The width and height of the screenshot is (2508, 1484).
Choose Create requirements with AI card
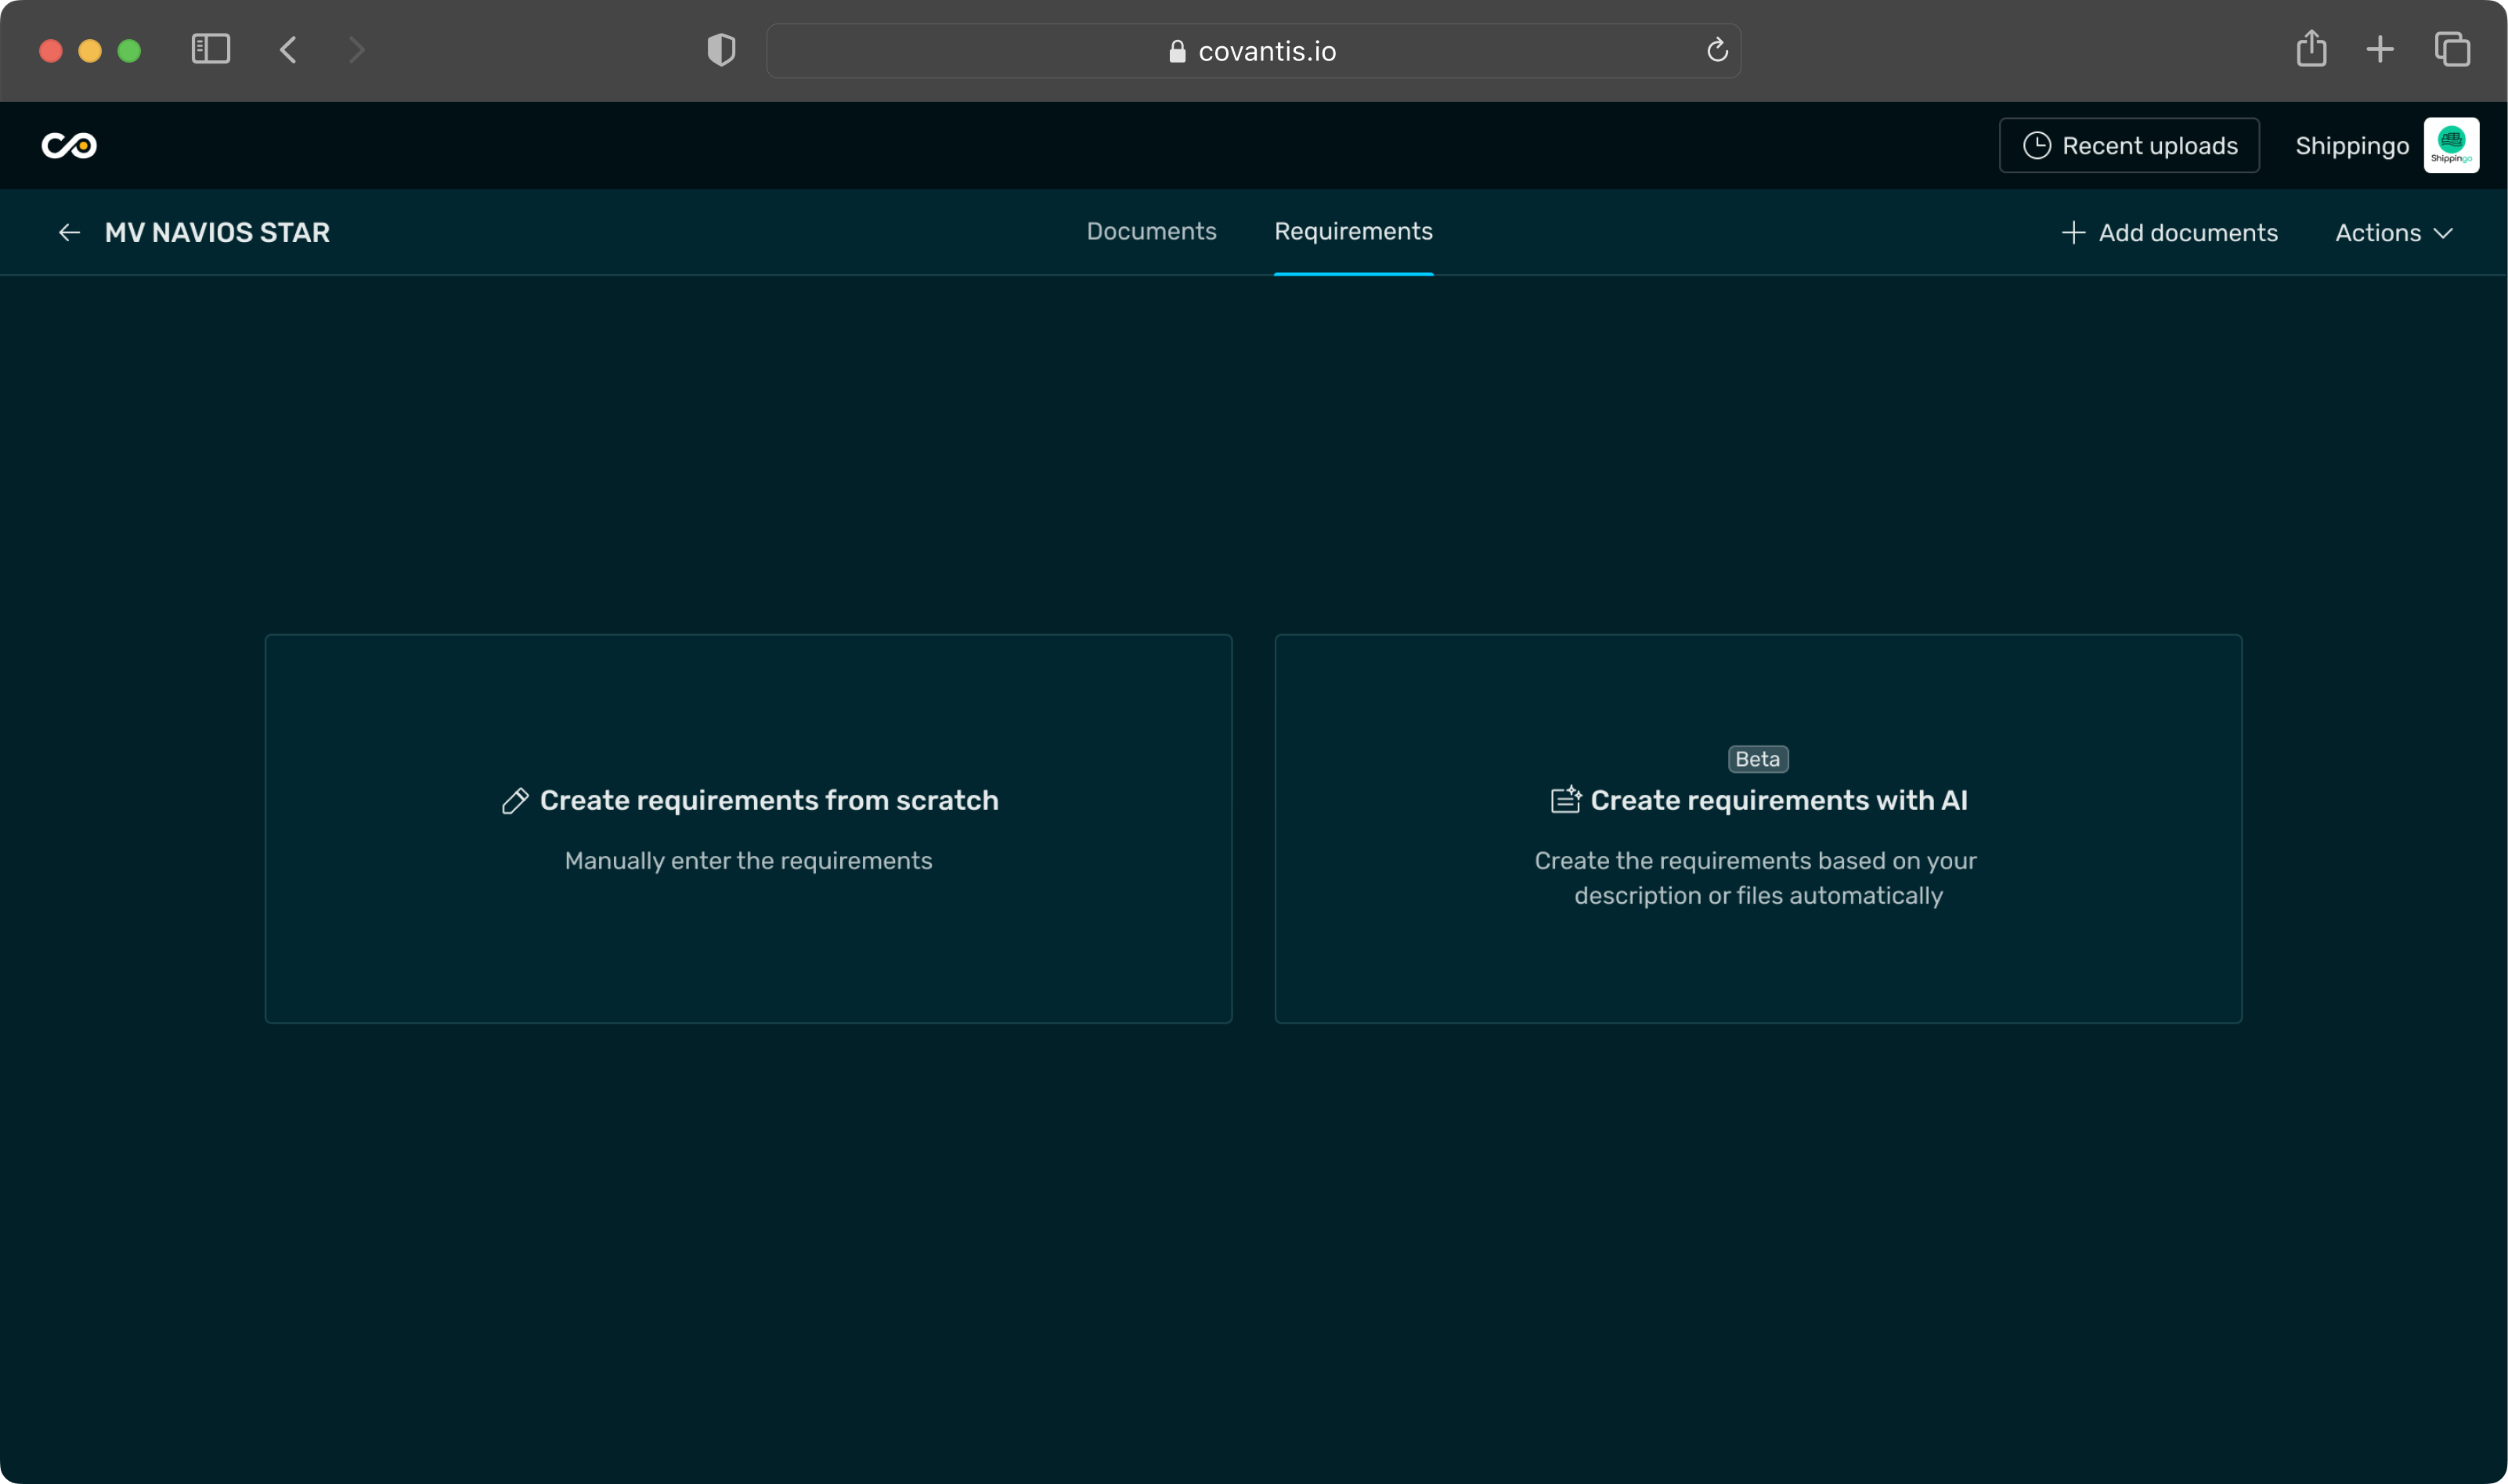tap(1757, 828)
